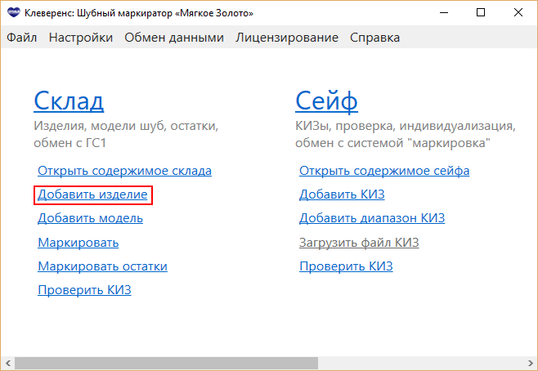Screen dimensions: 538x371
Task: Click the Добавить модель link
Action: pos(90,218)
